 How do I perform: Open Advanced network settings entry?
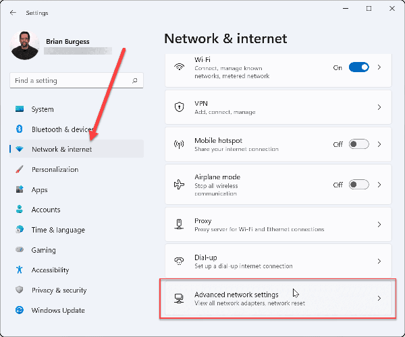pyautogui.click(x=278, y=299)
